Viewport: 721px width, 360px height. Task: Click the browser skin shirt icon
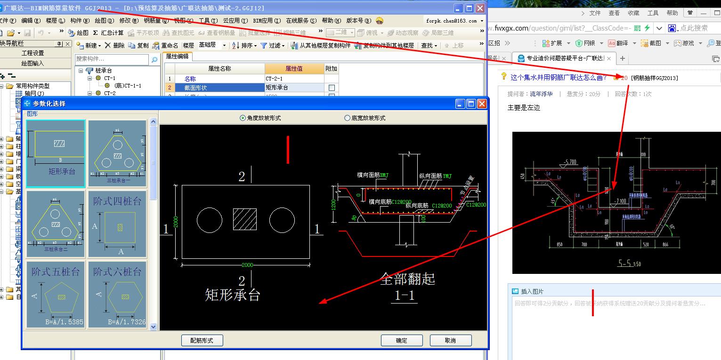(x=690, y=13)
